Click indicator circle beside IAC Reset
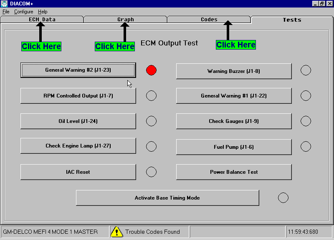Image resolution: width=334 pixels, height=240 pixels. pos(151,172)
